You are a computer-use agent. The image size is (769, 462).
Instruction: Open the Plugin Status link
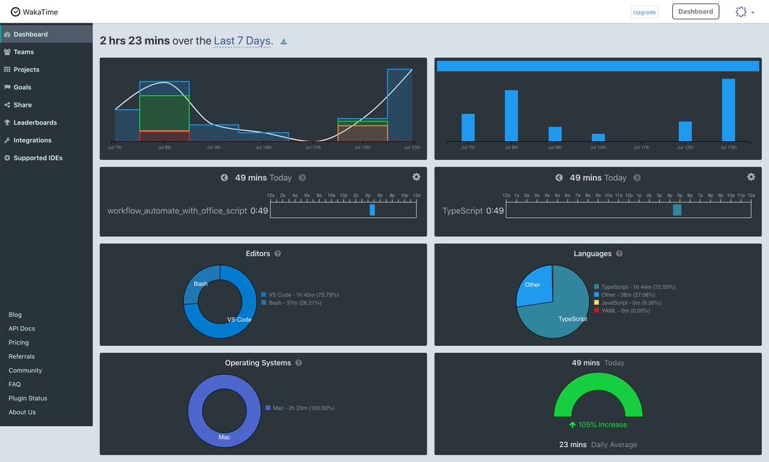28,399
